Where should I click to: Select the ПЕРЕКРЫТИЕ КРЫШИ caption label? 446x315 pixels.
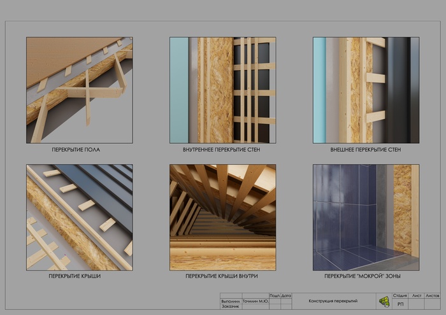75,277
